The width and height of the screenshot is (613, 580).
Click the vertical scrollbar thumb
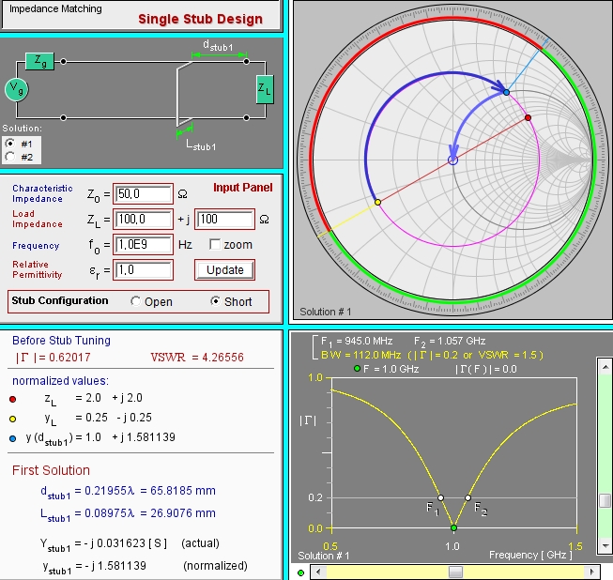(605, 500)
